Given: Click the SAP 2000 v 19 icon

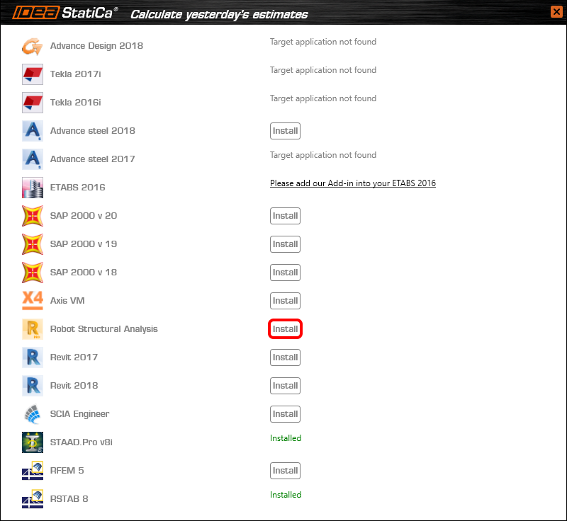Looking at the screenshot, I should [x=32, y=244].
